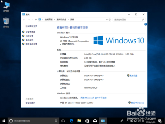This screenshot has height=124, width=165.
Task: Open 控制面板主页 link in sidebar
Action: (x=31, y=26)
